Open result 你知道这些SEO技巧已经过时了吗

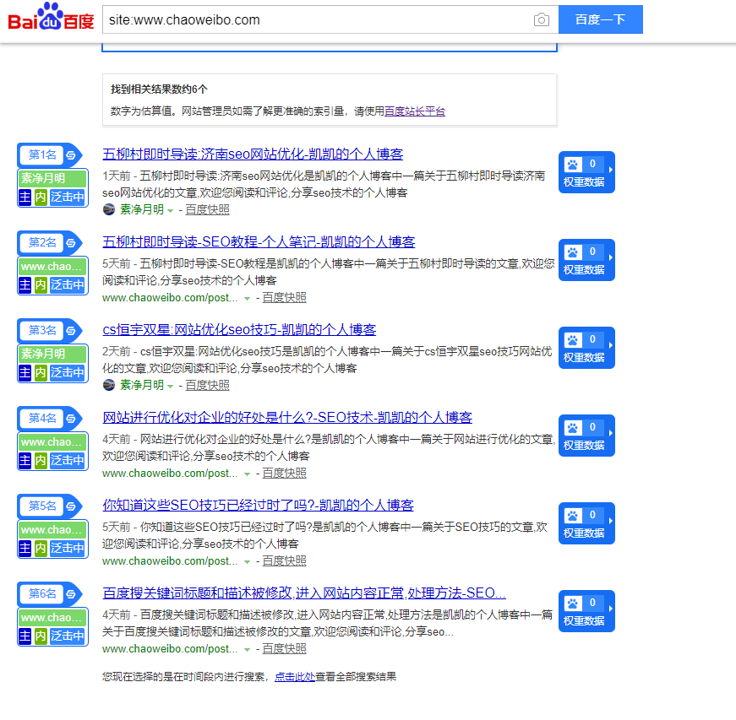[258, 505]
